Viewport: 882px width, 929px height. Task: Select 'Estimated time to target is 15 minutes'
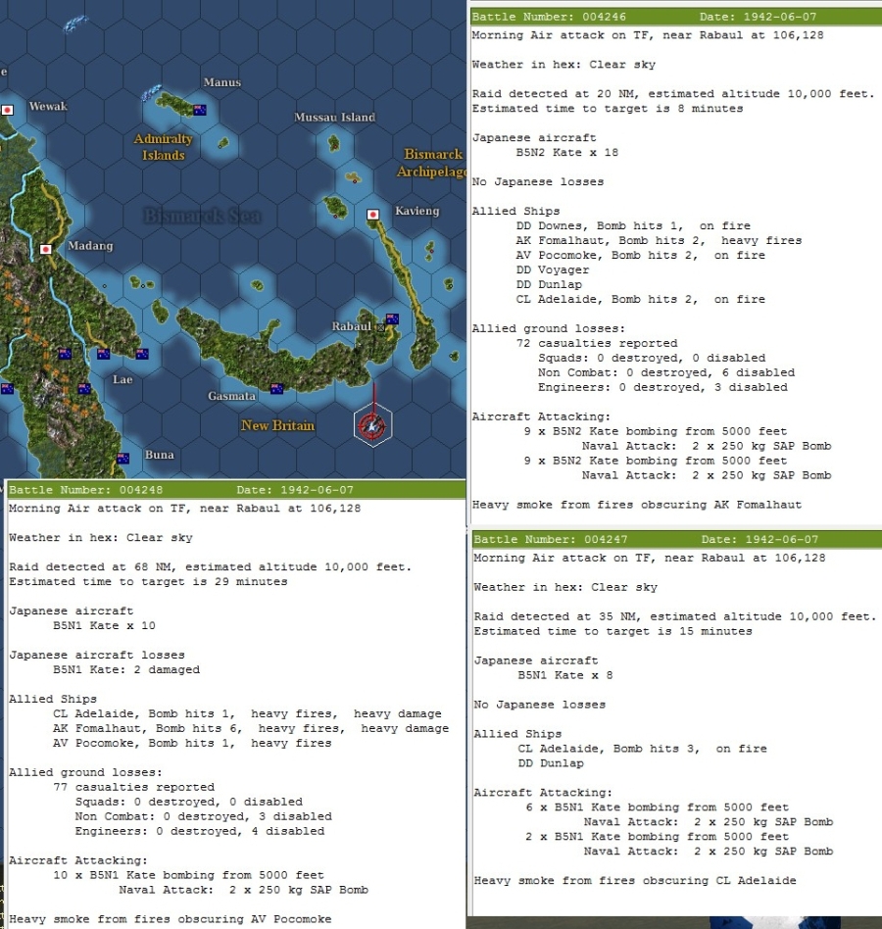[613, 631]
